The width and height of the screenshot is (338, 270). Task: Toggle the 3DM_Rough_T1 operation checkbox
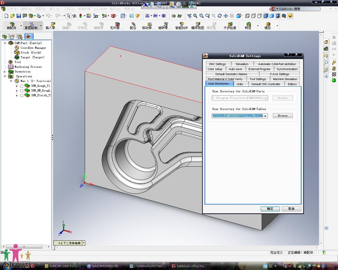(x=22, y=86)
